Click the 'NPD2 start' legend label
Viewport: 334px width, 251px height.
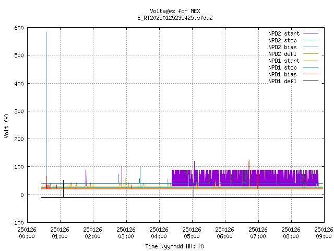click(x=284, y=33)
